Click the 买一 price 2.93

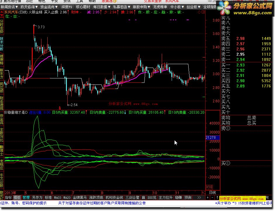coord(240,65)
